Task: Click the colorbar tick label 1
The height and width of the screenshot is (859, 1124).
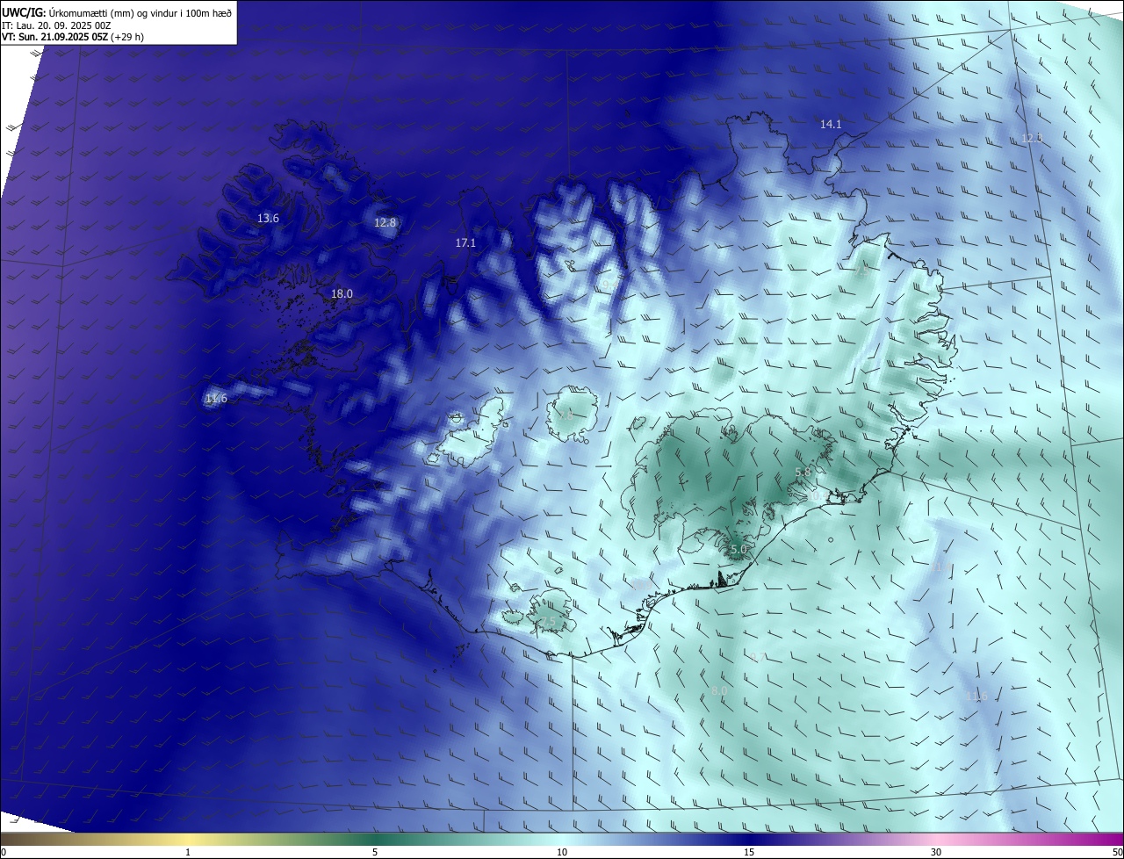Action: pos(188,852)
